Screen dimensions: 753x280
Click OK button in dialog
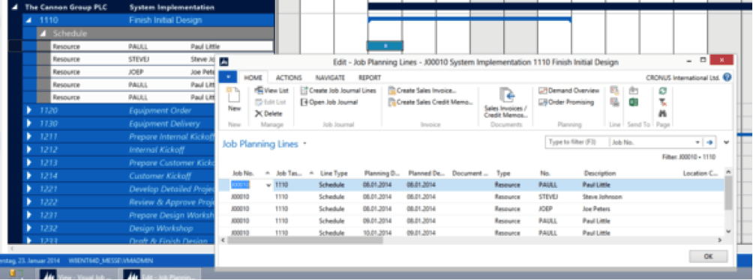click(708, 257)
